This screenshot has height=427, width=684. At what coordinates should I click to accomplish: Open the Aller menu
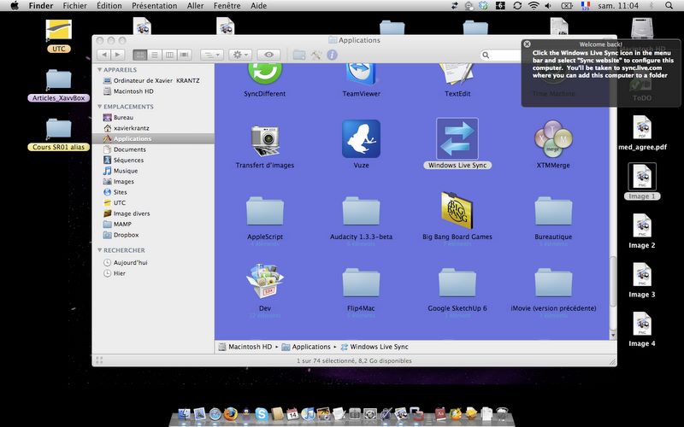(x=196, y=6)
